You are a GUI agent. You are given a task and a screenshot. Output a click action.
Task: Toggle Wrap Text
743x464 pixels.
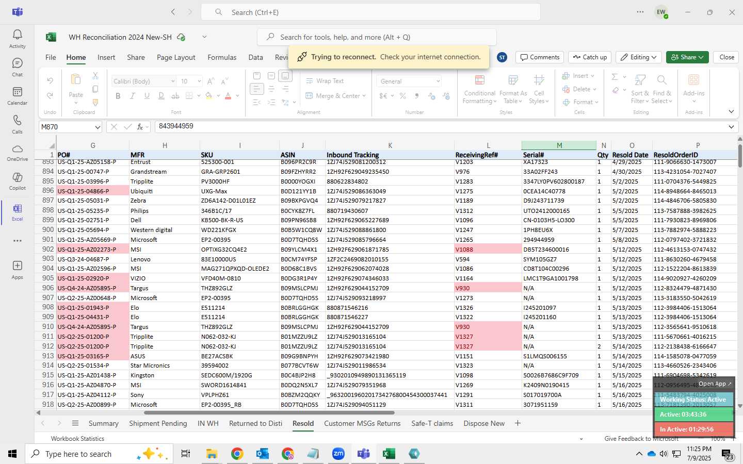pos(325,81)
